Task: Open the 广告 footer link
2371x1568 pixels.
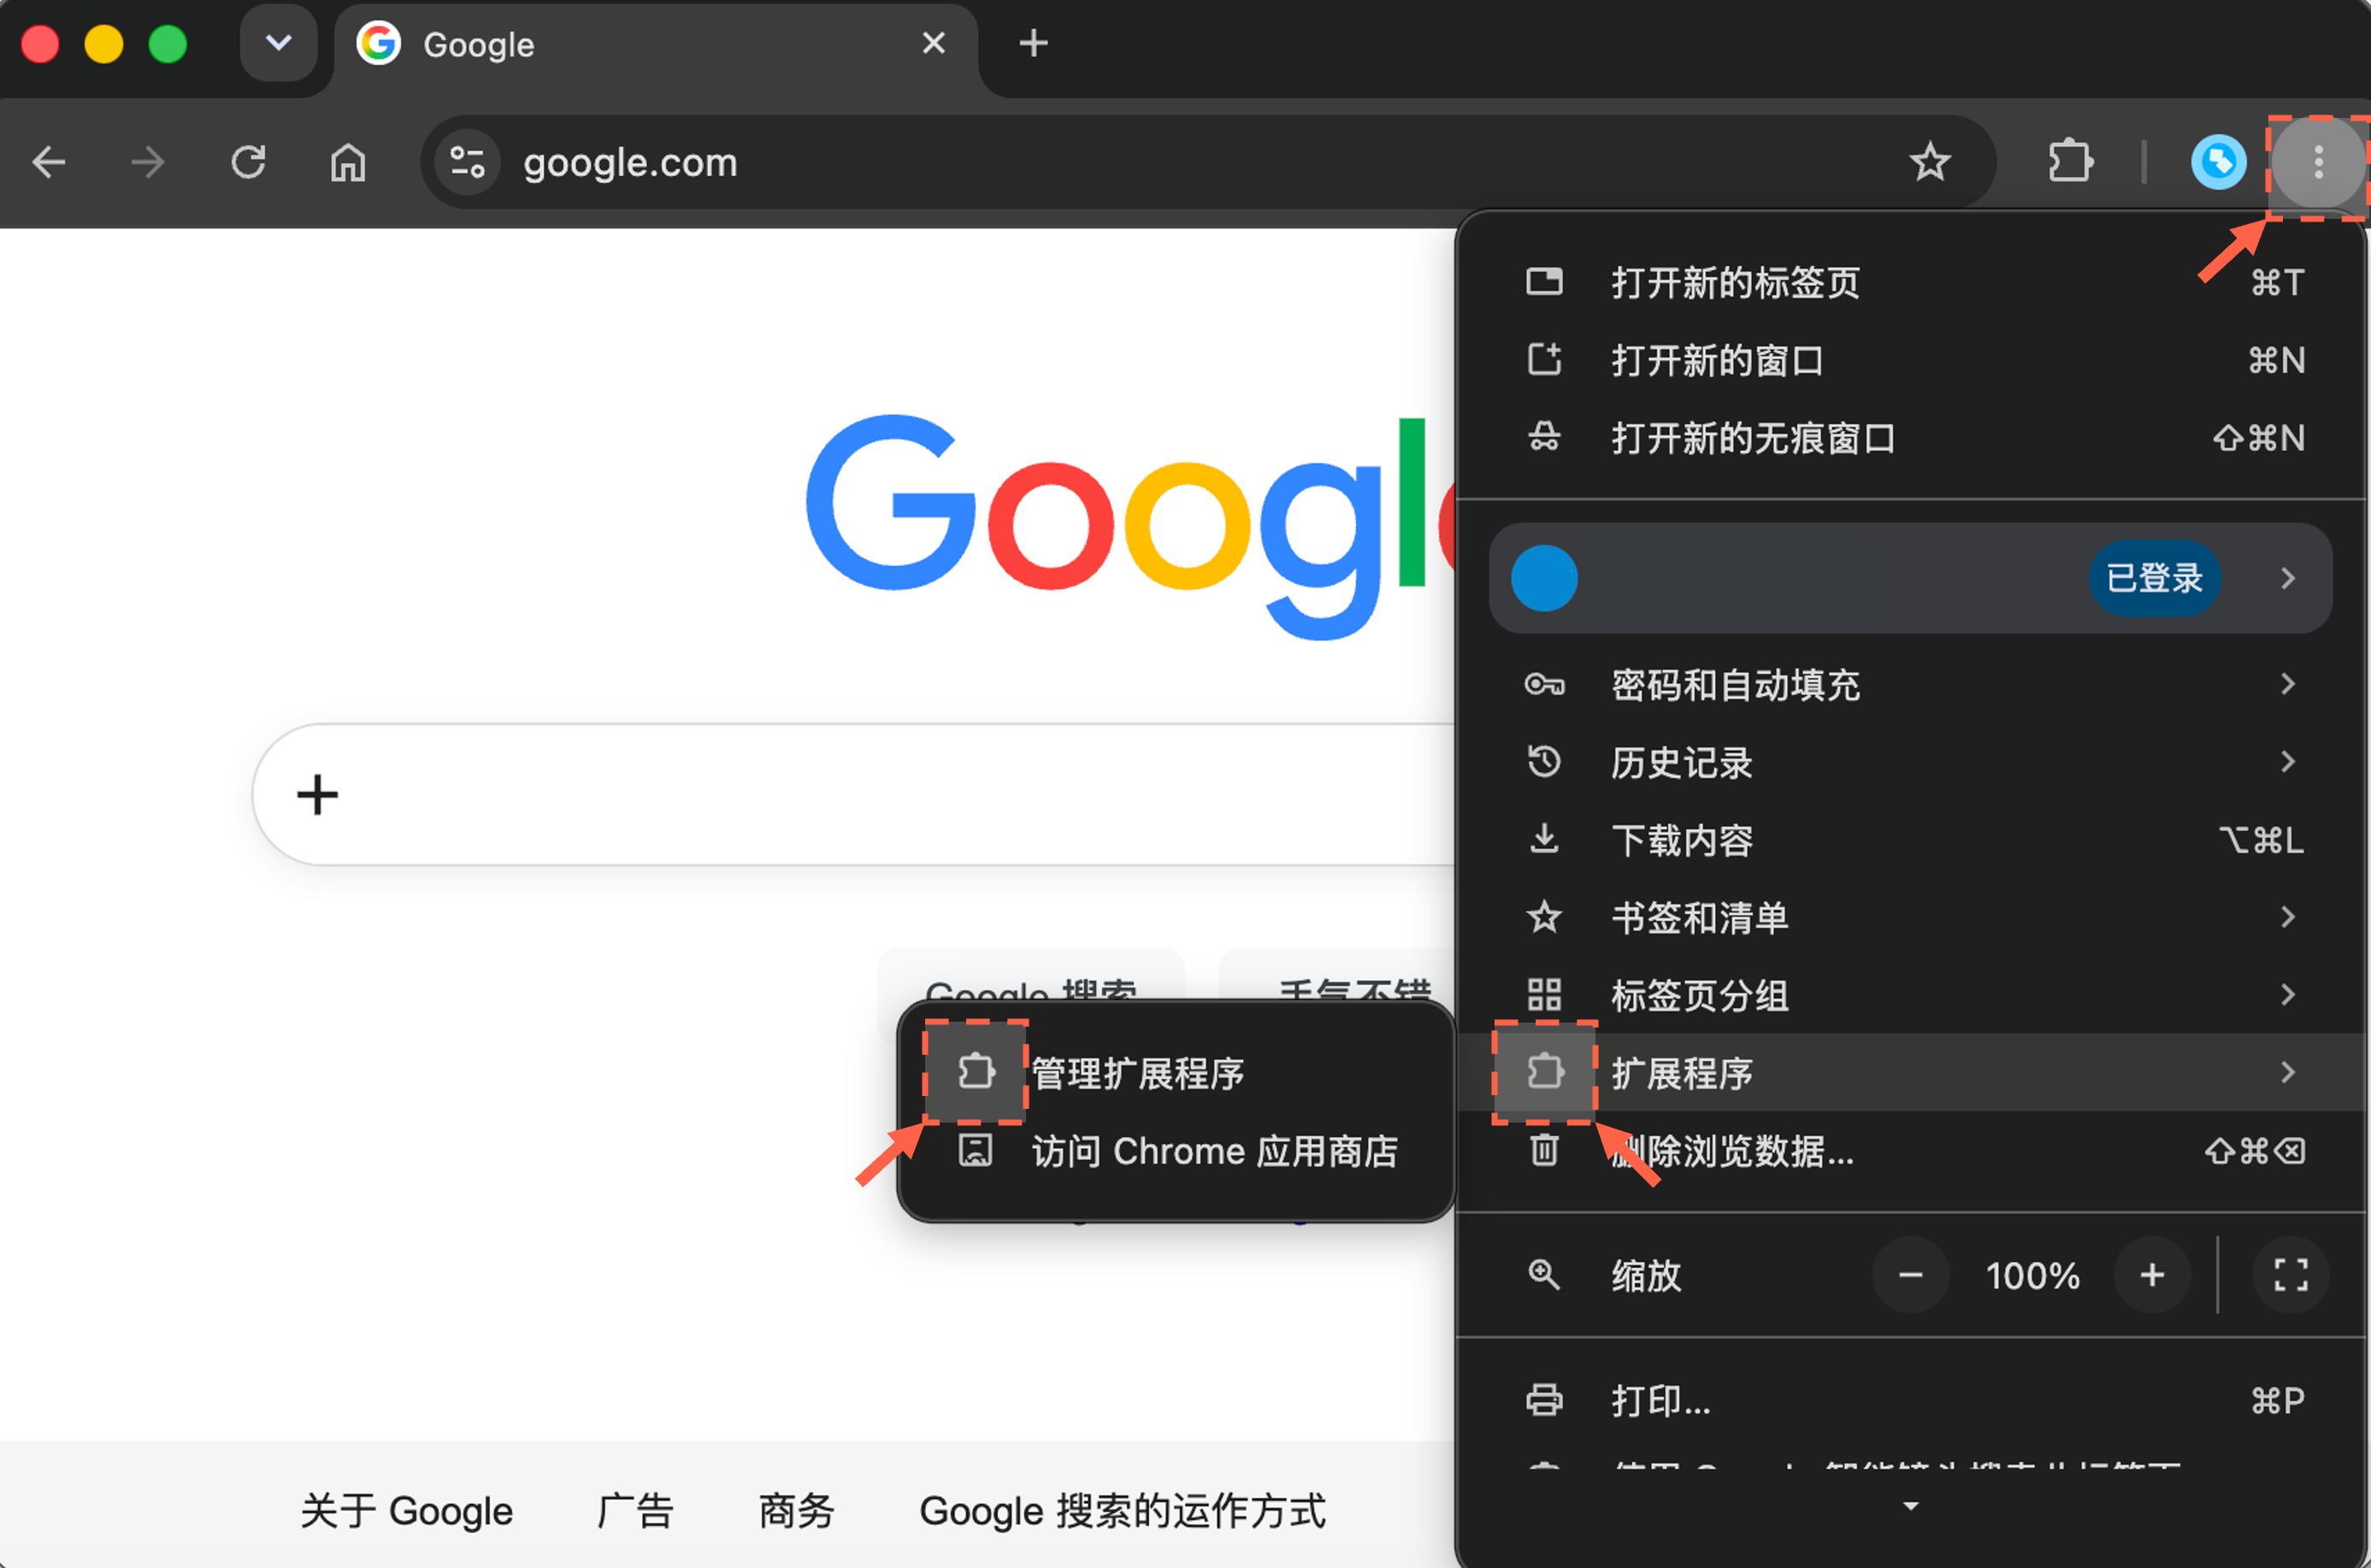Action: [635, 1511]
